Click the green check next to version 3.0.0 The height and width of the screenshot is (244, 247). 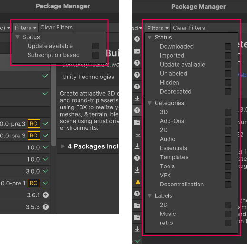(46, 171)
